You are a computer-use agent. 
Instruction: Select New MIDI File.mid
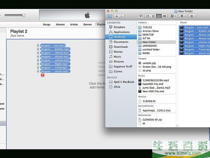tap(156, 91)
